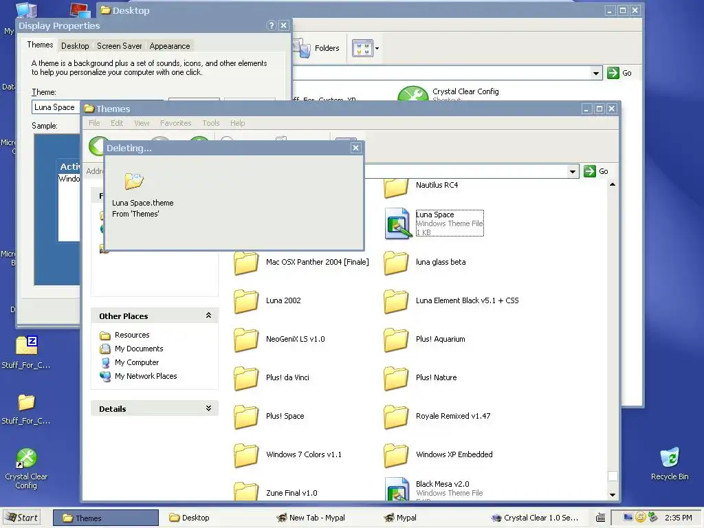This screenshot has height=528, width=704.
Task: Open the Windows 7 Colors v1.1 folder
Action: coord(288,455)
